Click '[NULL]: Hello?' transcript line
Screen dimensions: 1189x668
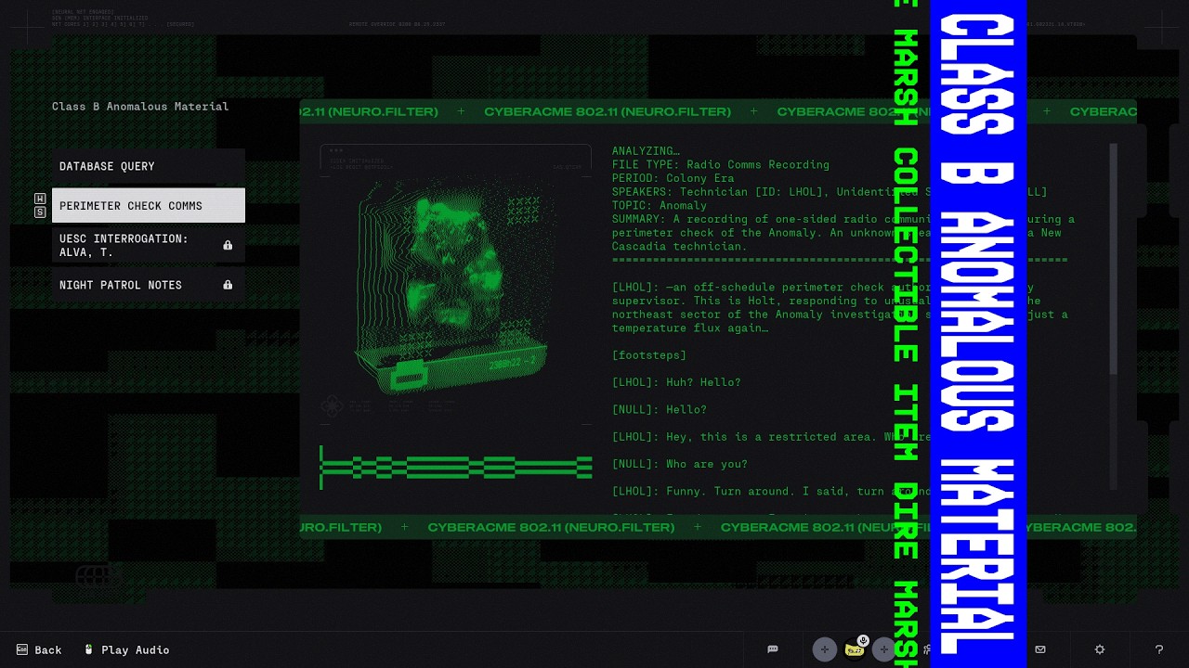point(660,409)
